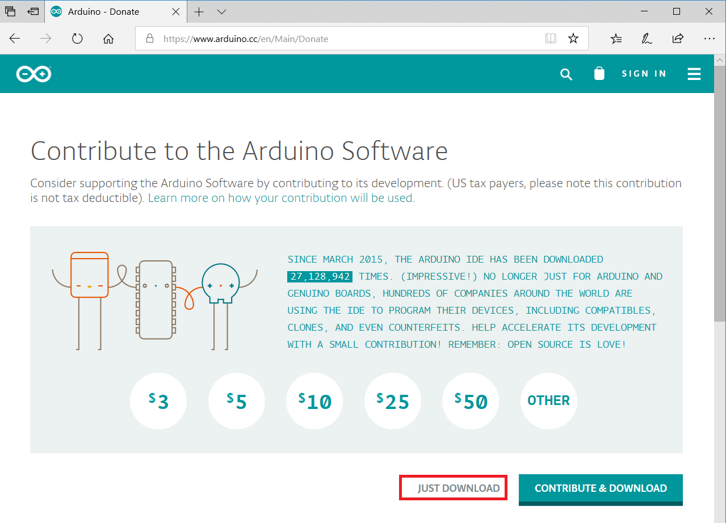Viewport: 726px width, 523px height.
Task: Choose the $3 contribution amount
Action: [158, 401]
